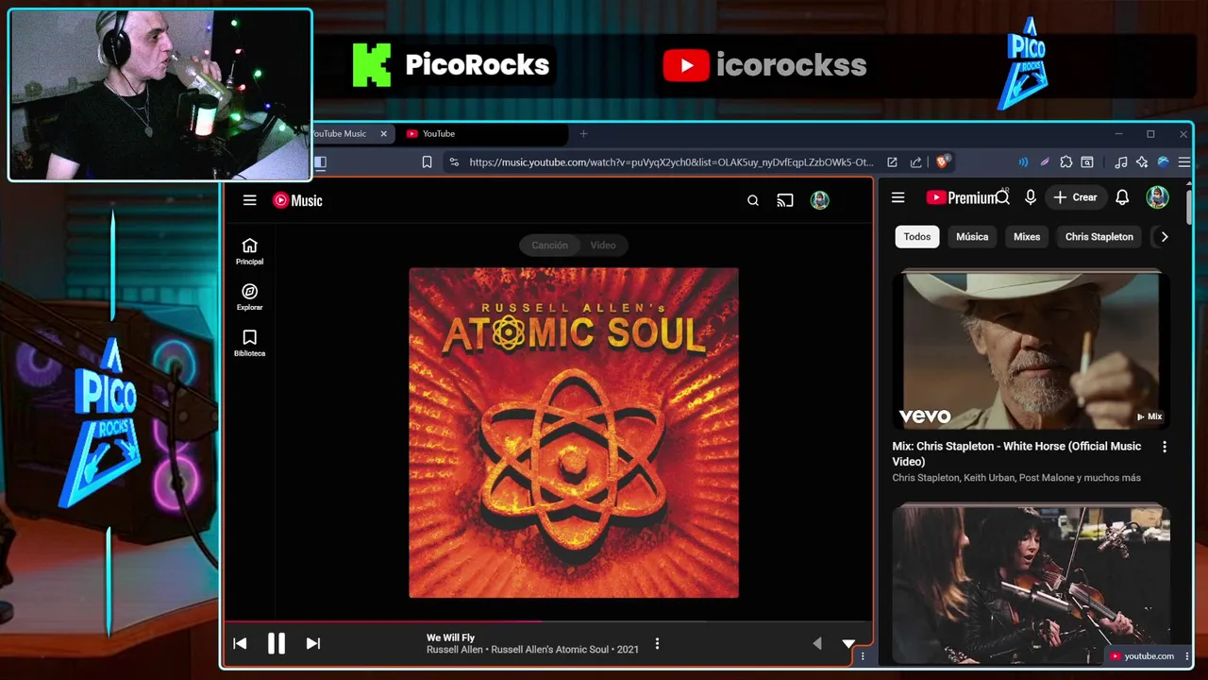Click the song title We Will Fly

[450, 637]
